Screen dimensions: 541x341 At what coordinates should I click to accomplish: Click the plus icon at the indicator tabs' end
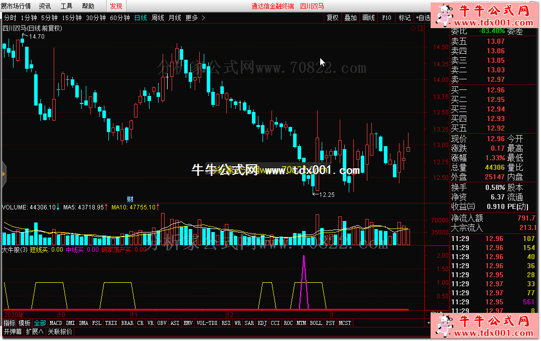click(429, 323)
